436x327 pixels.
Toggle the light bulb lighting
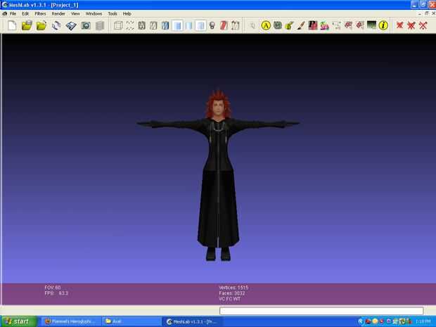pos(212,25)
